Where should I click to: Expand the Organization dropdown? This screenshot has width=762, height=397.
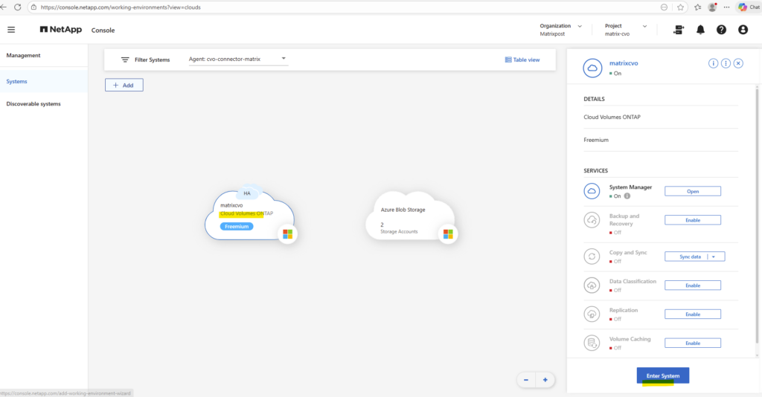(580, 26)
